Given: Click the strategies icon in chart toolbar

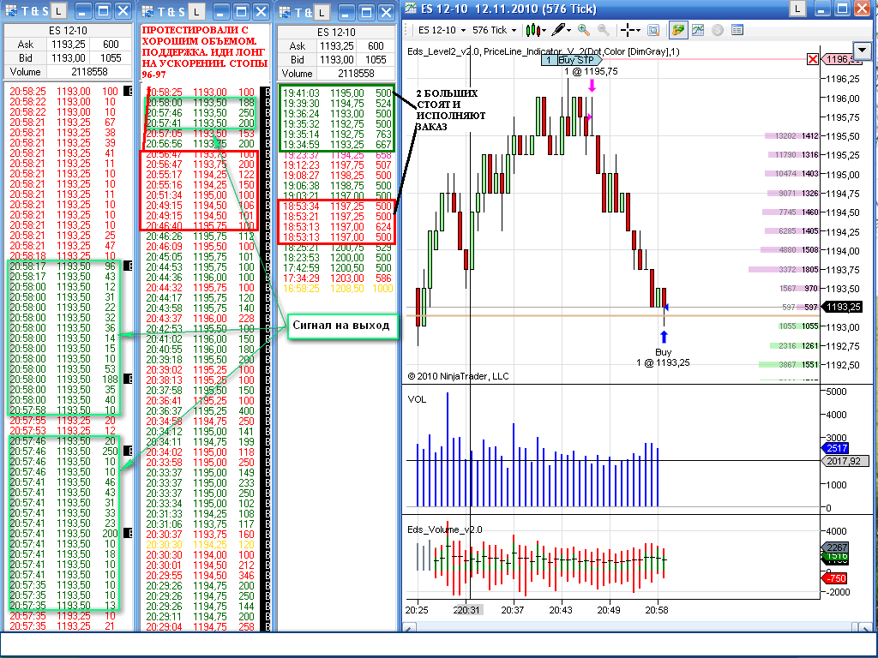Looking at the screenshot, I should (x=718, y=30).
